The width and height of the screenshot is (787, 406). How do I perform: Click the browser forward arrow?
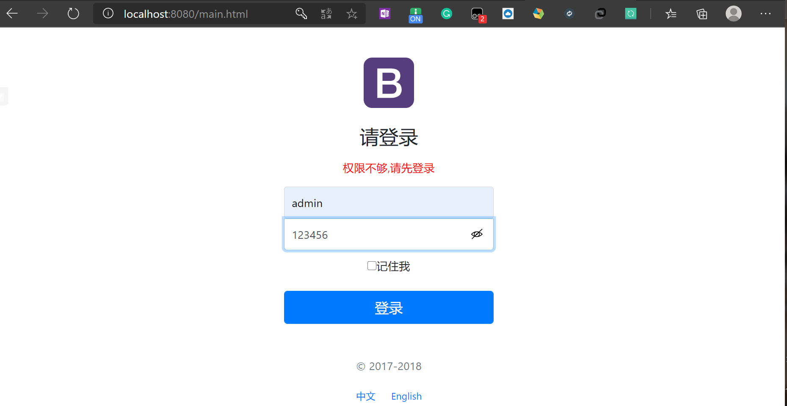coord(42,14)
